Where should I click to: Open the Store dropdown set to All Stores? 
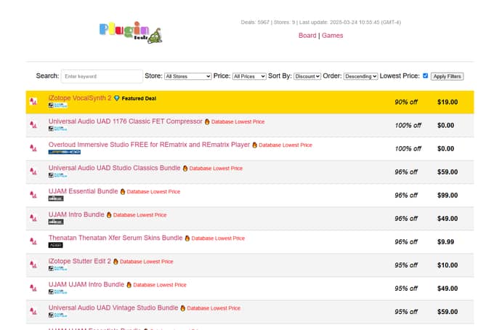pyautogui.click(x=187, y=76)
